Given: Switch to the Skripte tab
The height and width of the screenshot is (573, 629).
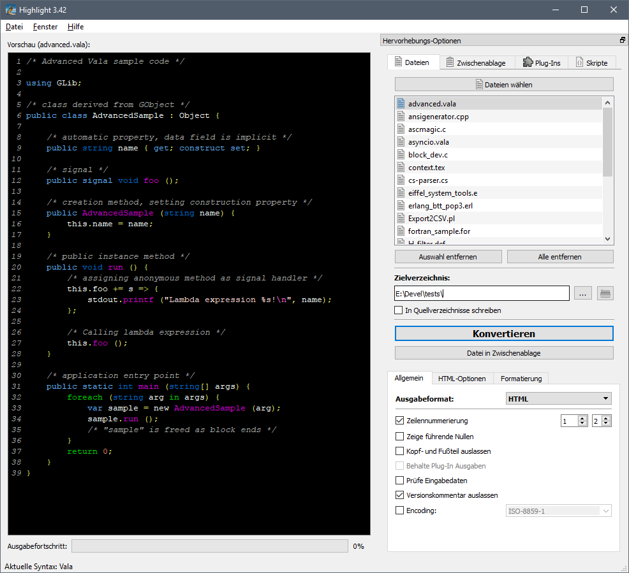Looking at the screenshot, I should (x=592, y=63).
